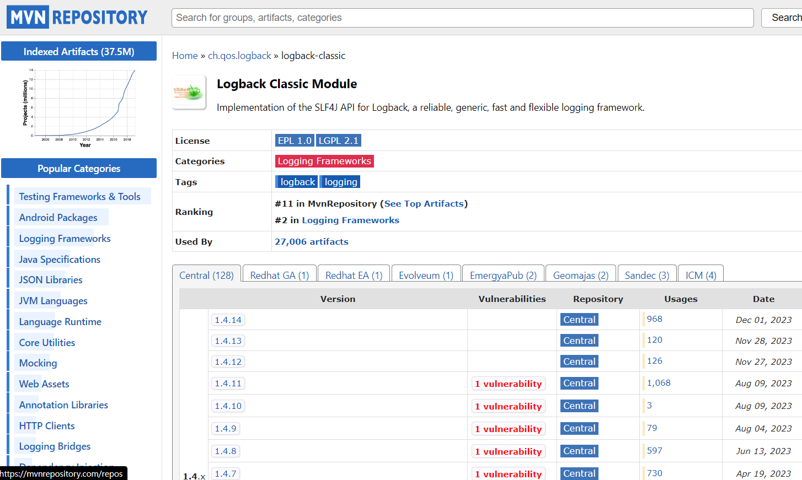Open Testing Frameworks & Tools category

79,197
